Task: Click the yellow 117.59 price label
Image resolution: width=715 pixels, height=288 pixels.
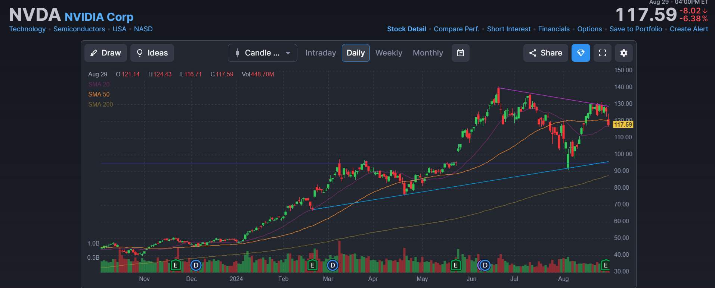Action: (x=623, y=124)
